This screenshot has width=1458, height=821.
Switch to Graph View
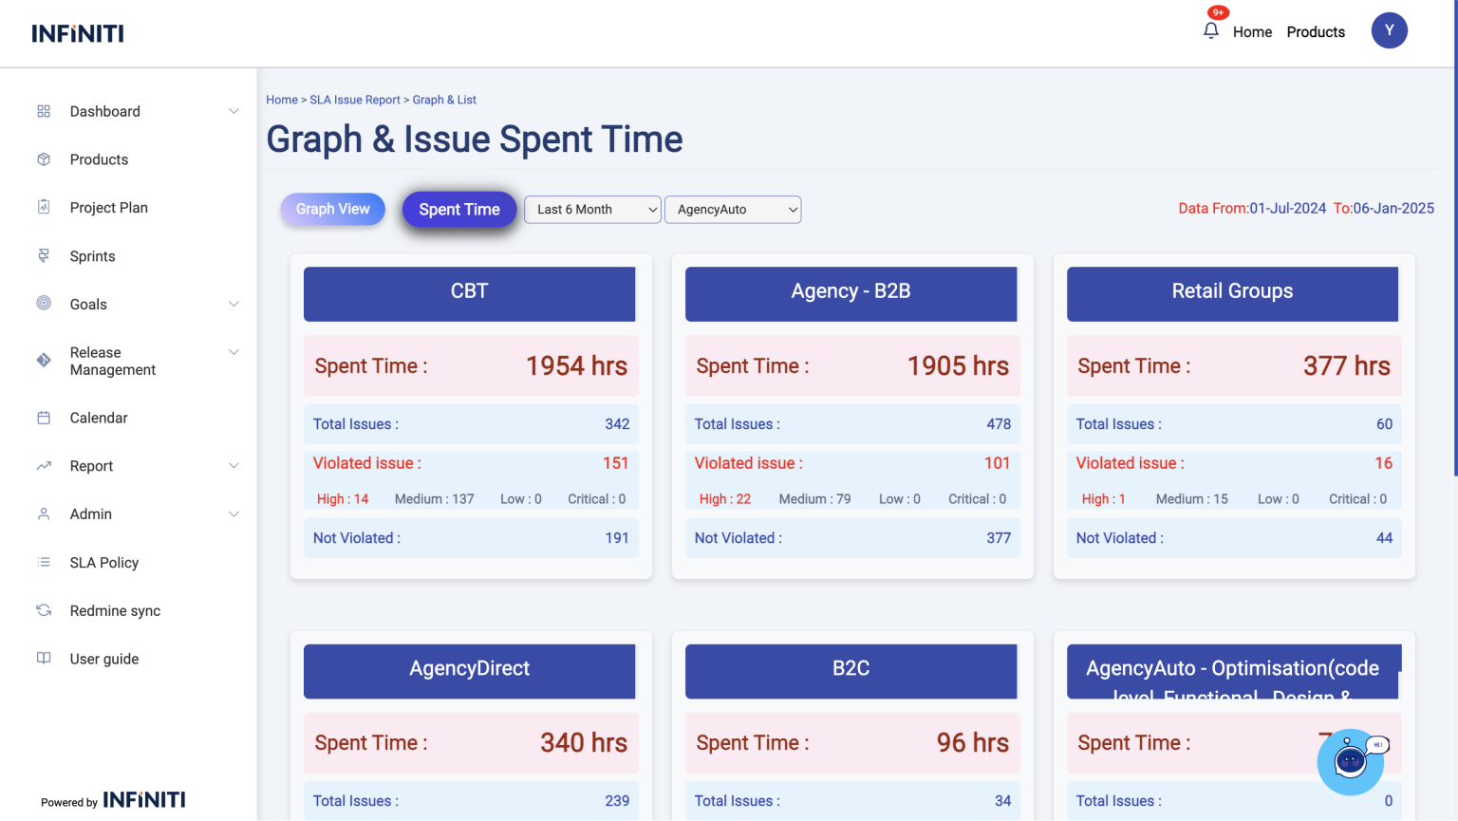point(332,209)
